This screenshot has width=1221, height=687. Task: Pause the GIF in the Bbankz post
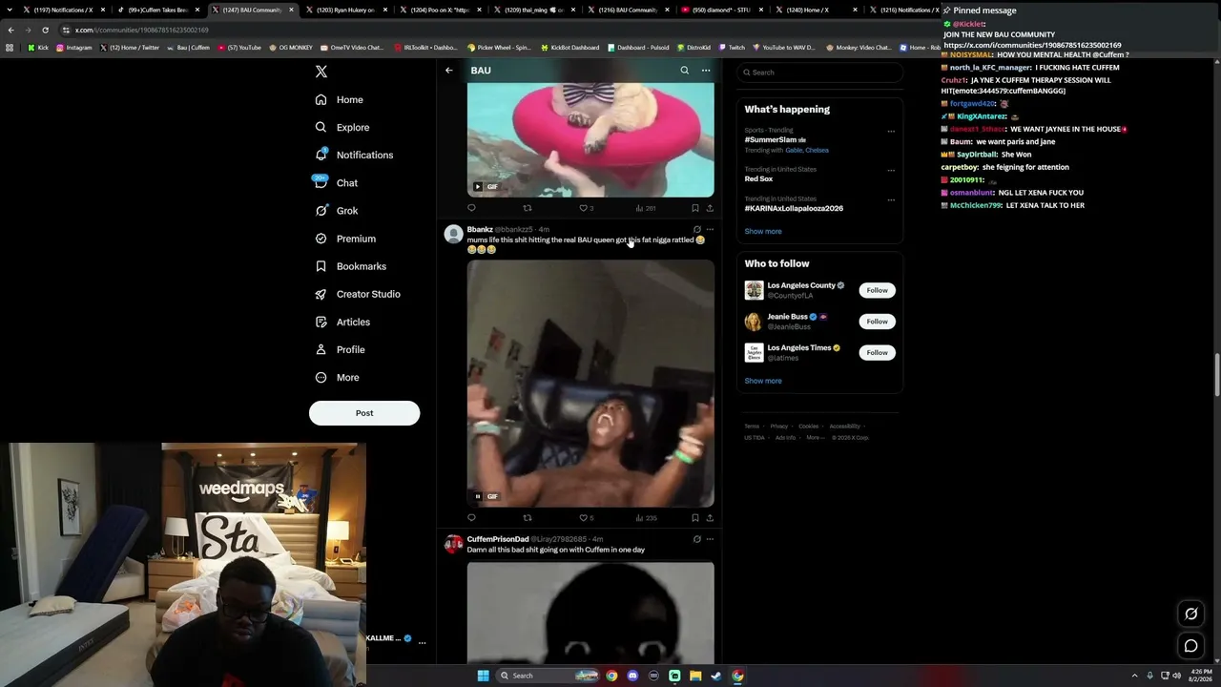pos(478,496)
